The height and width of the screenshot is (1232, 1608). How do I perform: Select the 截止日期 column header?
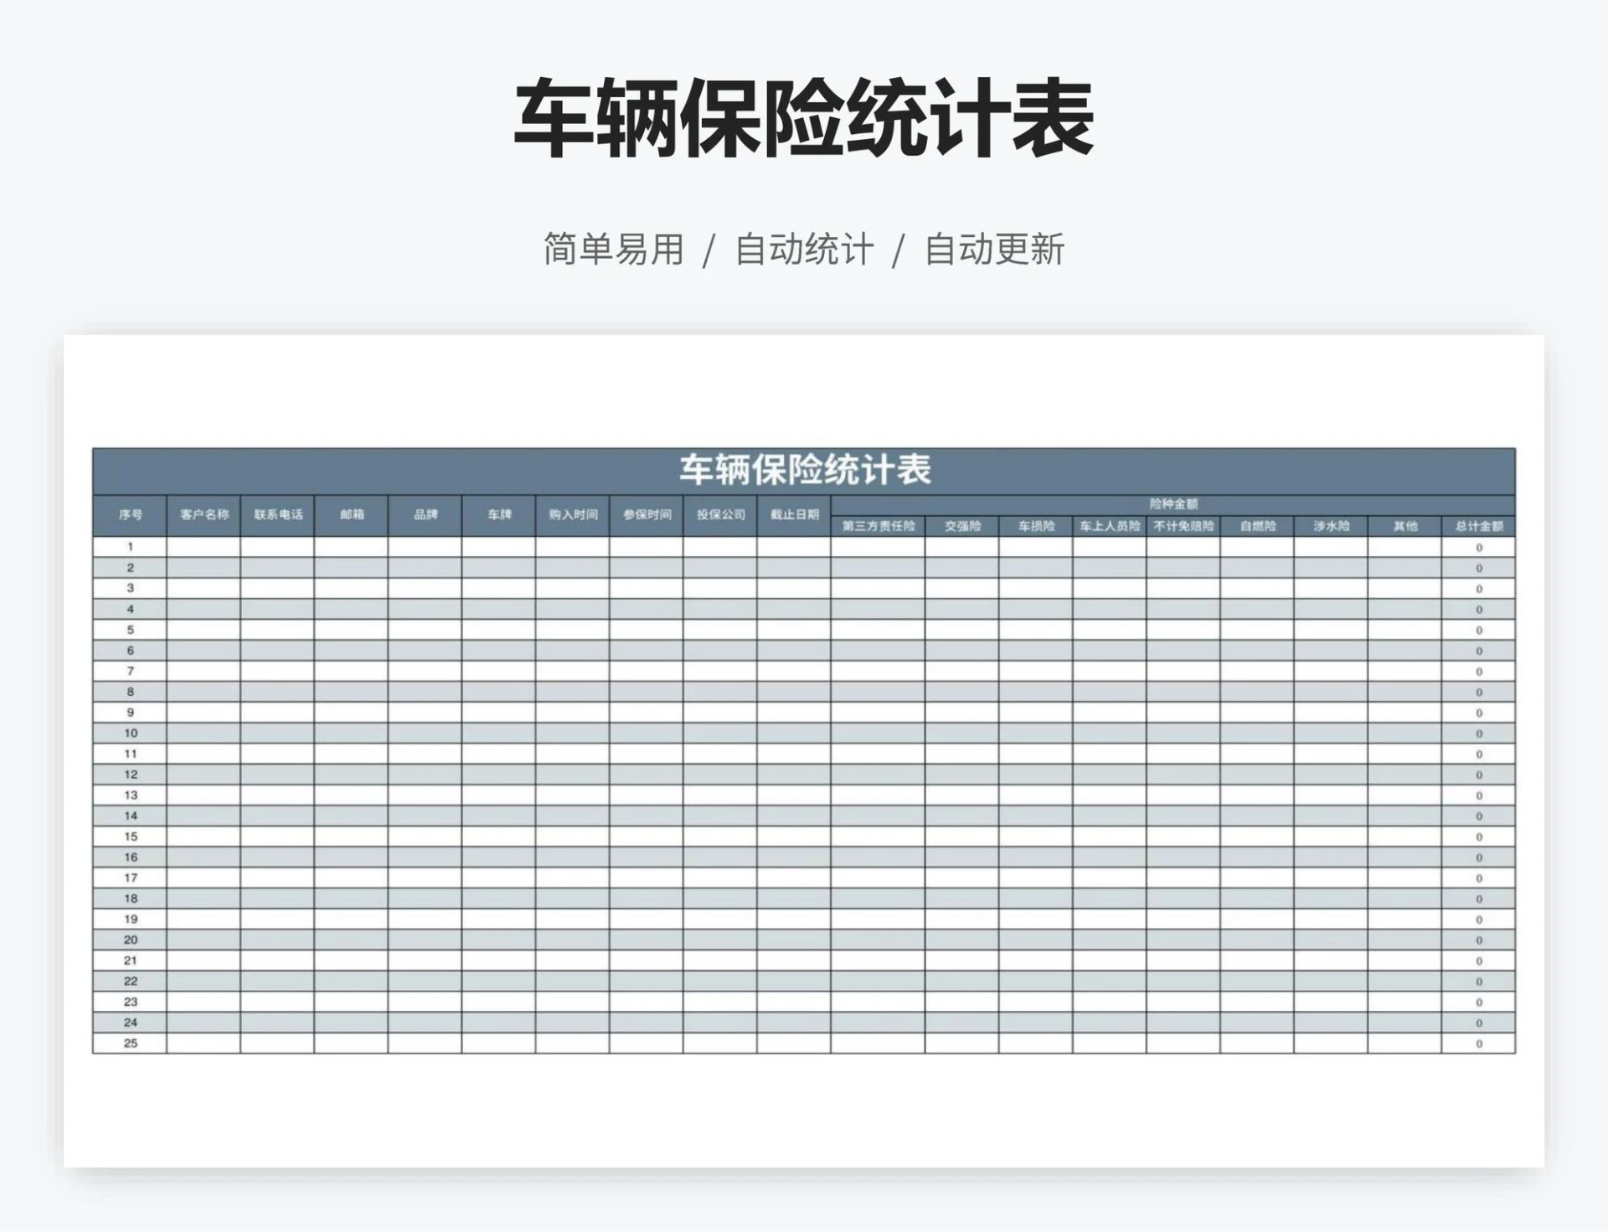[x=792, y=516]
